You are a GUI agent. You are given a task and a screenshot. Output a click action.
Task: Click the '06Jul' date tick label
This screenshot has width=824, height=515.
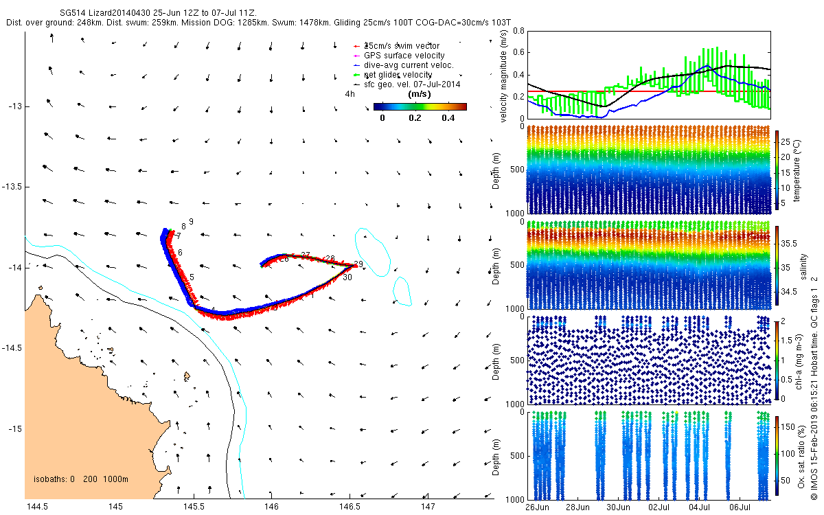point(740,507)
